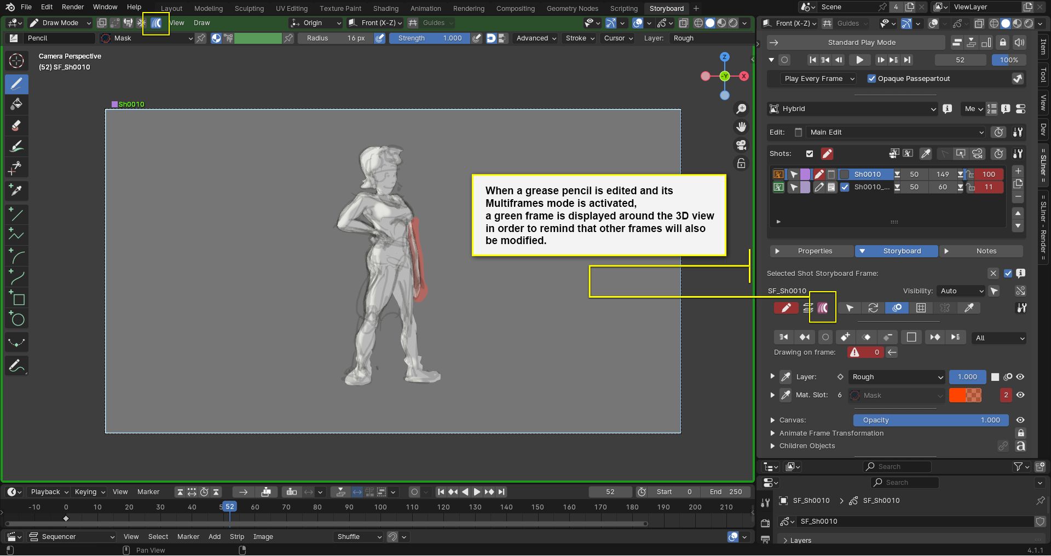The height and width of the screenshot is (556, 1051).
Task: Select the Erase tool in the left toolbar
Action: click(x=16, y=125)
